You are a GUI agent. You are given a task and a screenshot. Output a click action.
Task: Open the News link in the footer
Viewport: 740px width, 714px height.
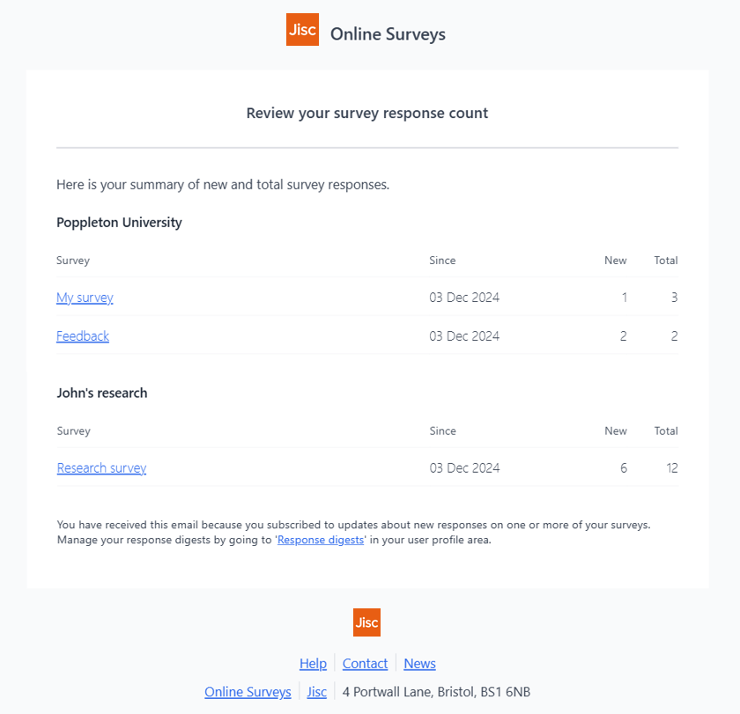(419, 664)
